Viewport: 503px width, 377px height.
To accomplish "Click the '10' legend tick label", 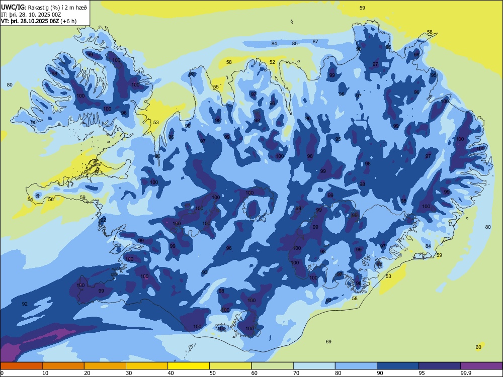I will click(45, 373).
